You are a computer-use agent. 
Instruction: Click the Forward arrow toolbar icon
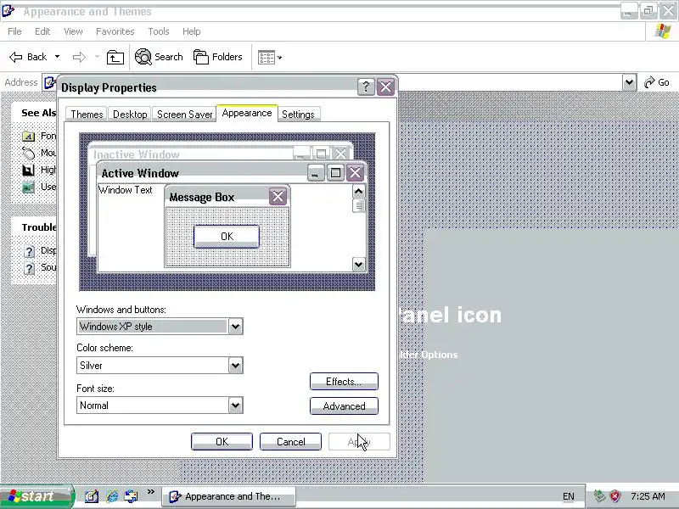pos(79,57)
